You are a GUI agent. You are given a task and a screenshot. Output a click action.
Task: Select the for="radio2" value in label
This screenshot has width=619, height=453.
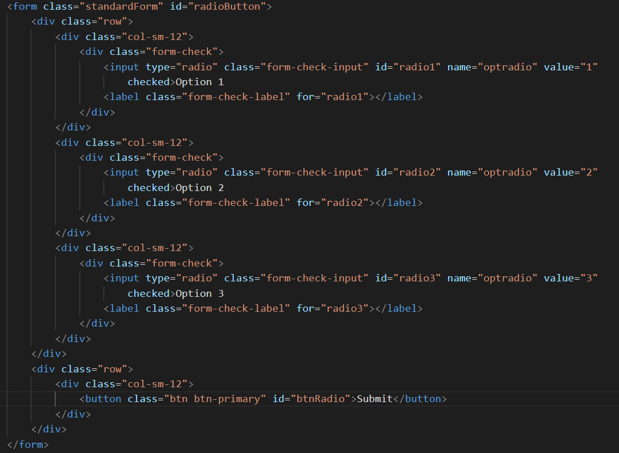(345, 202)
